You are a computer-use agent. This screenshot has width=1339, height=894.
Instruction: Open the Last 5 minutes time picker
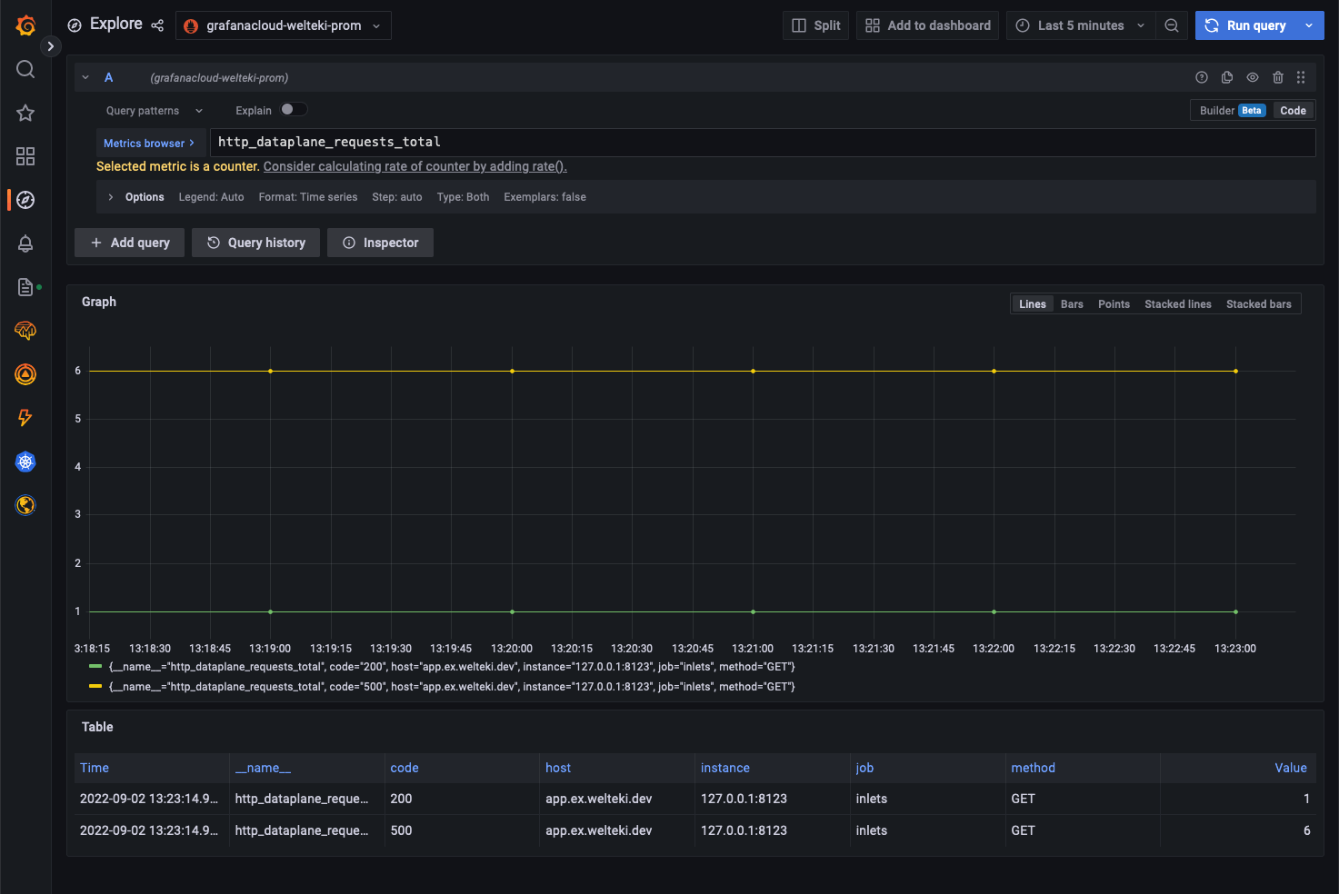(x=1081, y=25)
